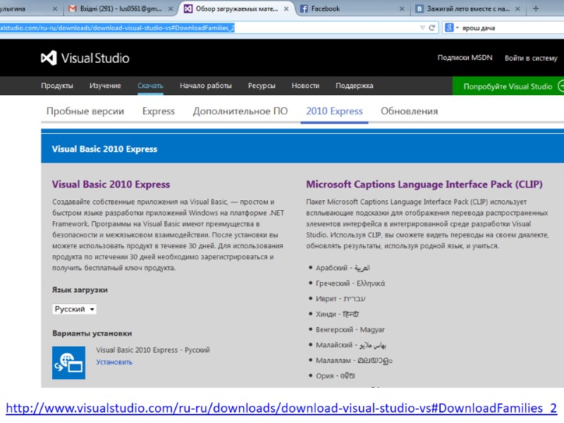Open the 'Скачать' navigation menu
This screenshot has height=423, width=564.
150,86
